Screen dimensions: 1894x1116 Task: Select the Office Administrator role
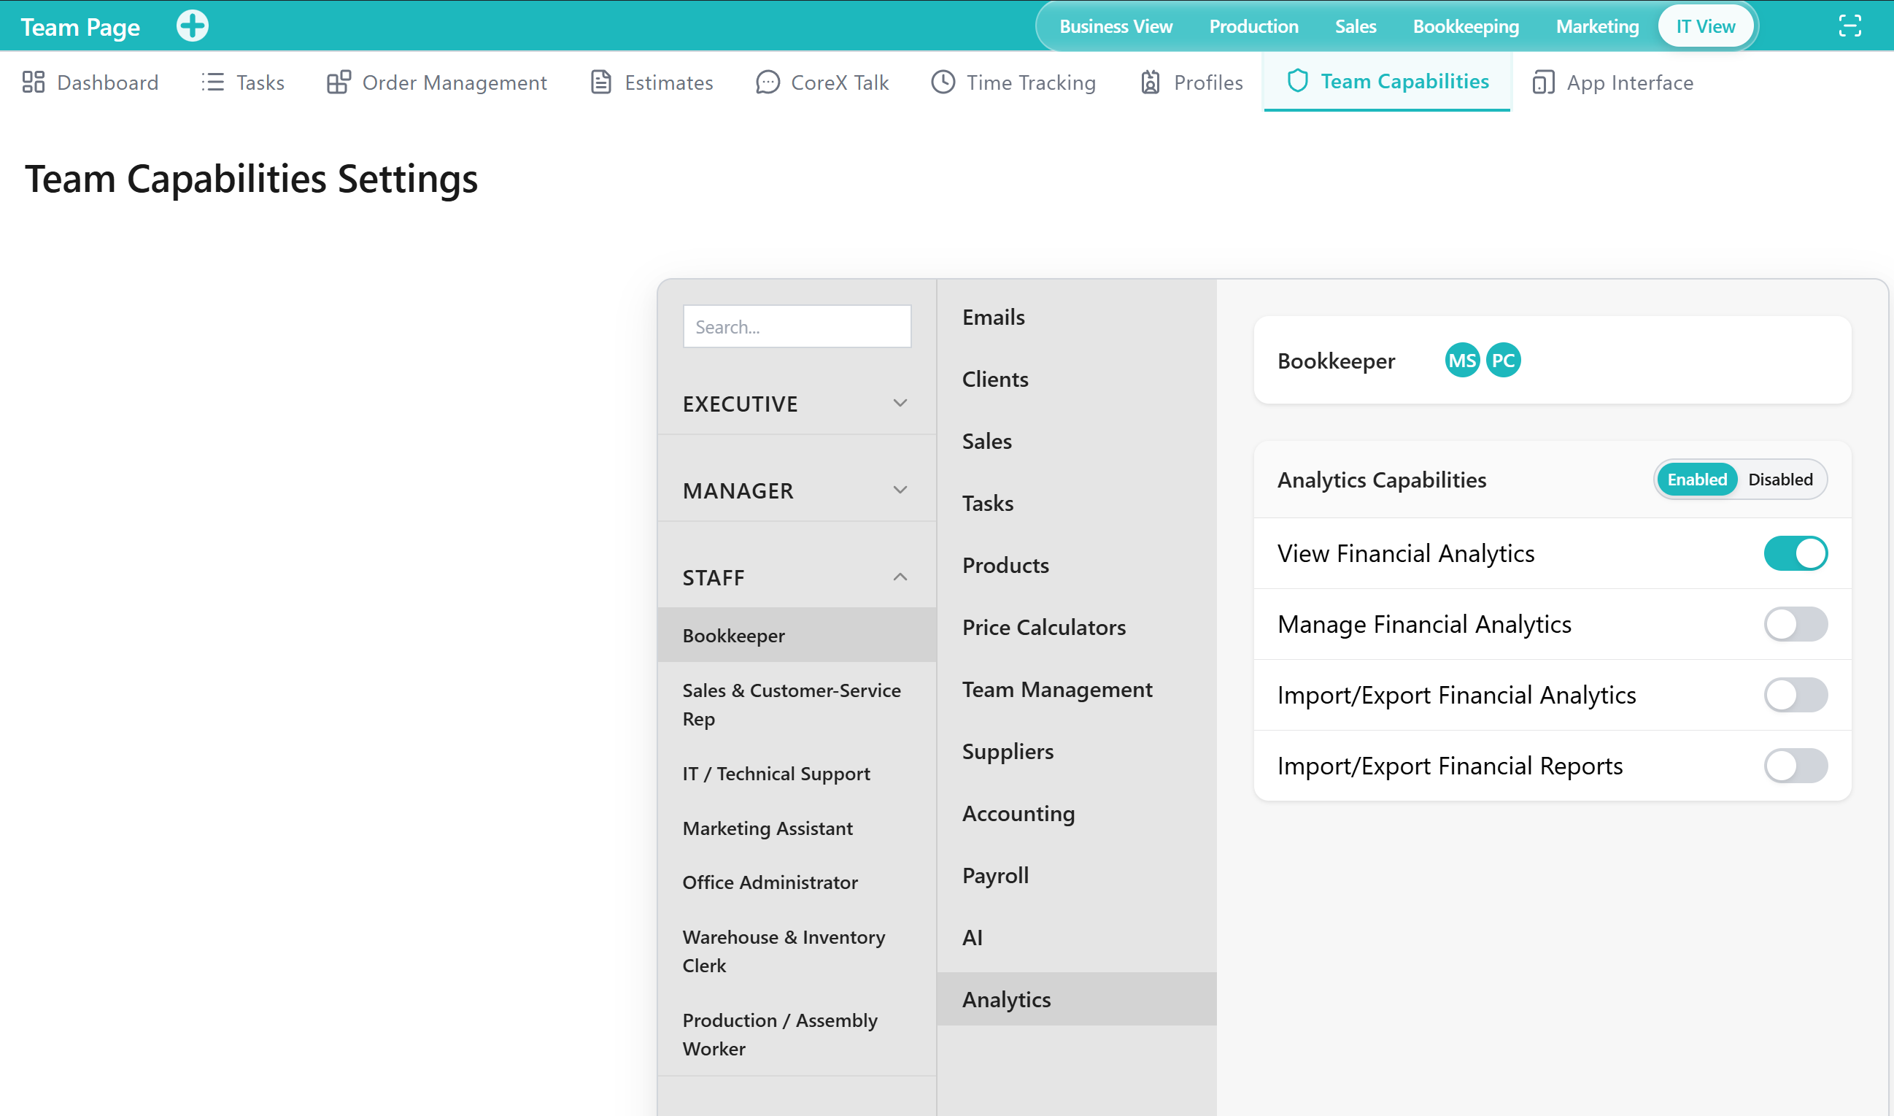(x=797, y=882)
